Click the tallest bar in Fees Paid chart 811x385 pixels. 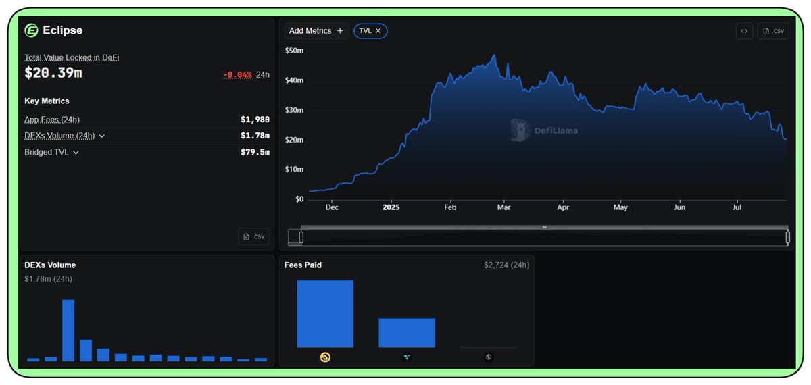click(325, 314)
